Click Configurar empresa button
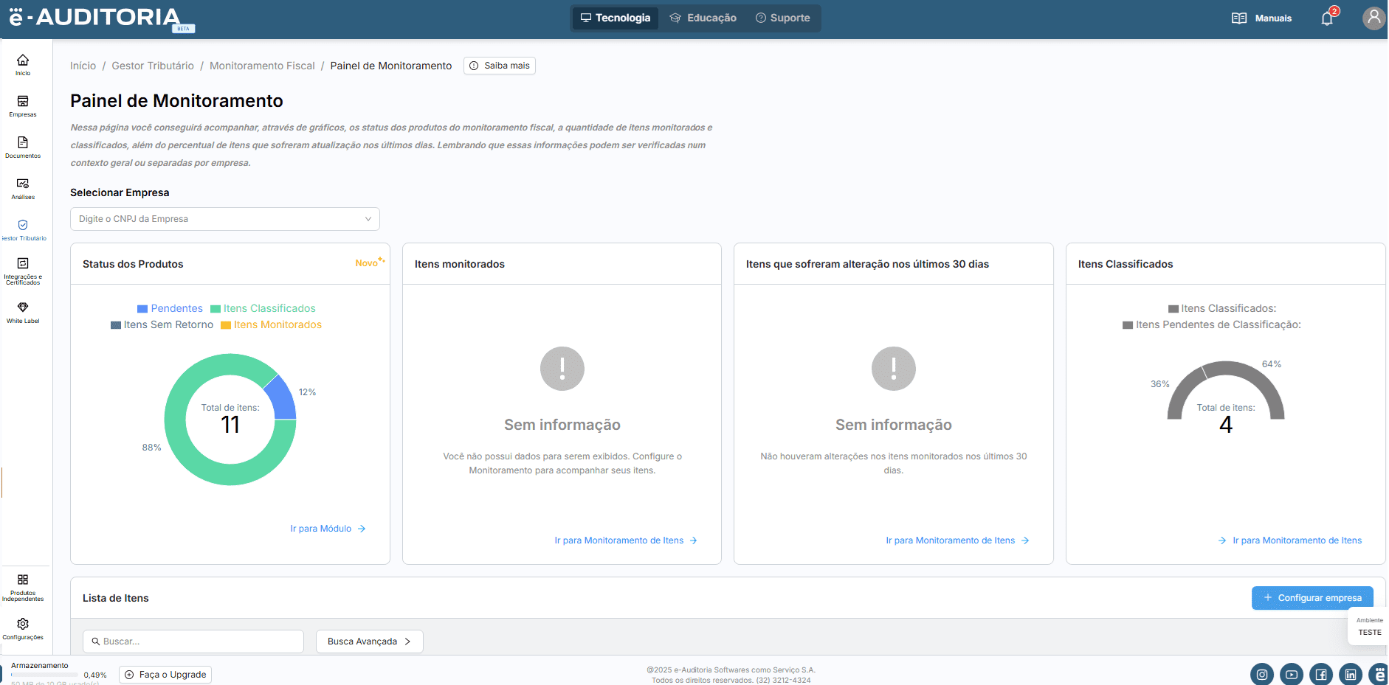The width and height of the screenshot is (1389, 685). point(1312,598)
